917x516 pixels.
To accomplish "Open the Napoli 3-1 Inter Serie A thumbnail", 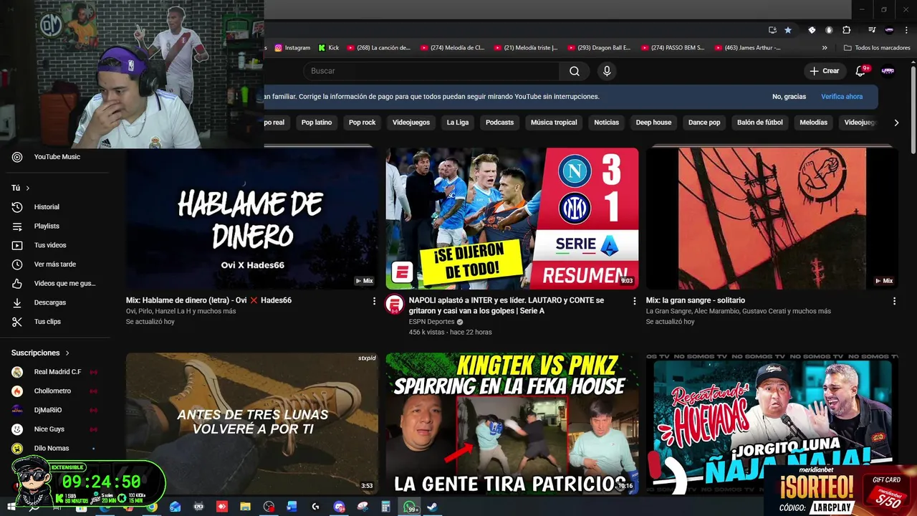I will pos(512,219).
